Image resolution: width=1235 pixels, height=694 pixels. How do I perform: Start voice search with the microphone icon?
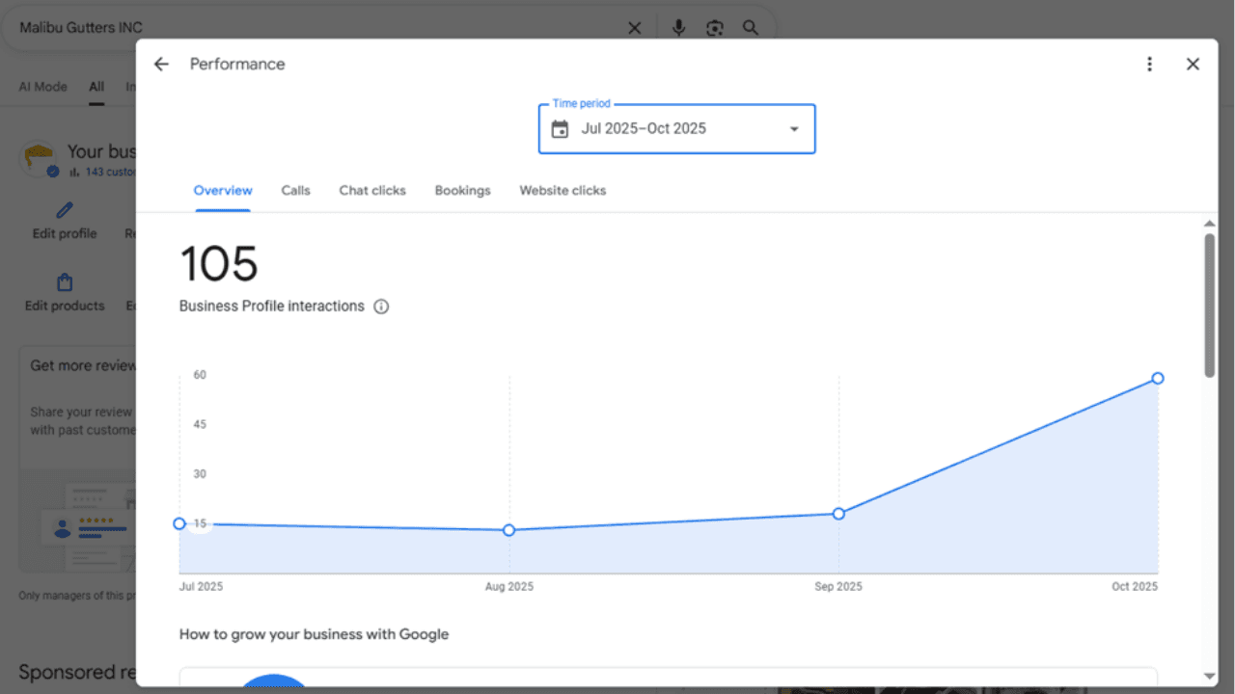coord(678,27)
